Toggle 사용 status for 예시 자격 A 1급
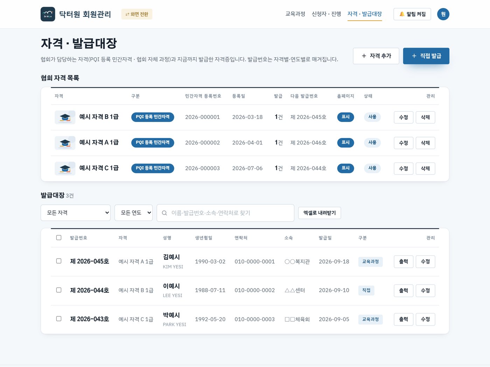Screen dimensions: 490x367 [x=372, y=142]
